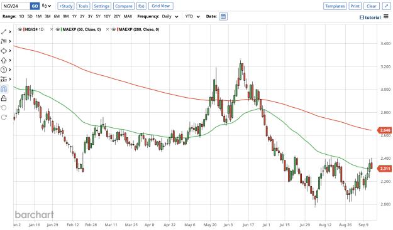
Task: Click the Print button
Action: (355, 6)
